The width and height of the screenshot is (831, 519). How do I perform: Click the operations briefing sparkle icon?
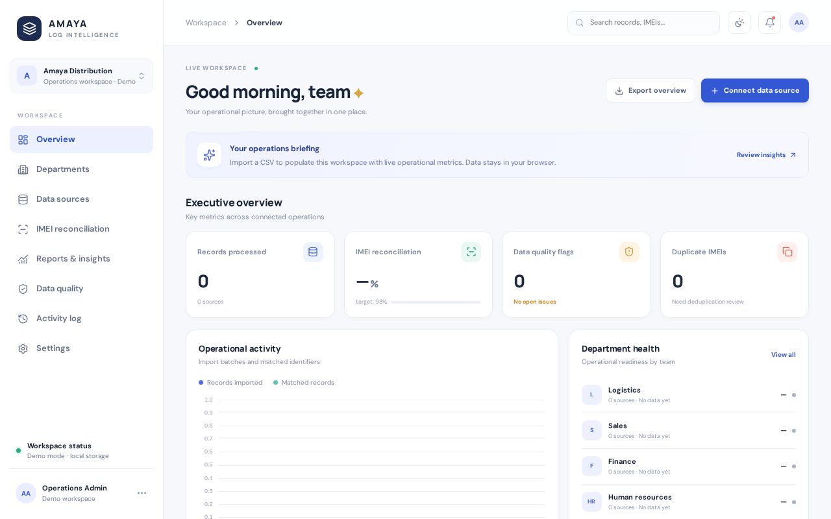tap(209, 155)
